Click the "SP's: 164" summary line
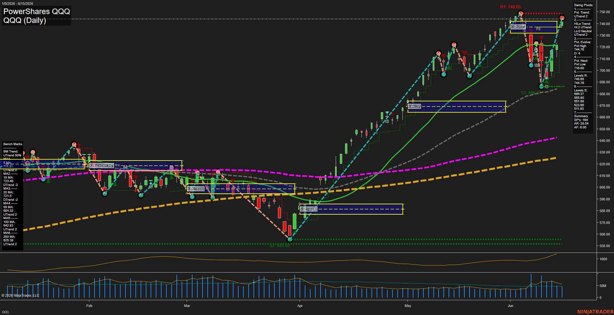The height and width of the screenshot is (315, 614). point(581,120)
